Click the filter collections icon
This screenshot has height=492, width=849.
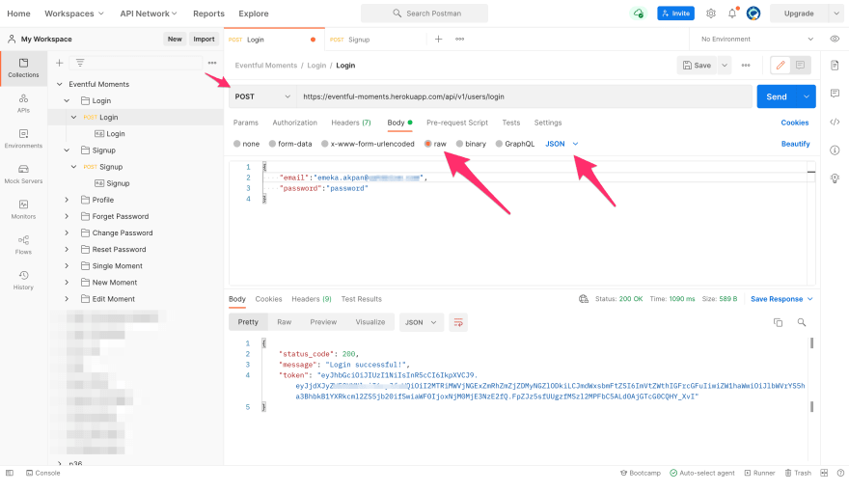click(80, 63)
